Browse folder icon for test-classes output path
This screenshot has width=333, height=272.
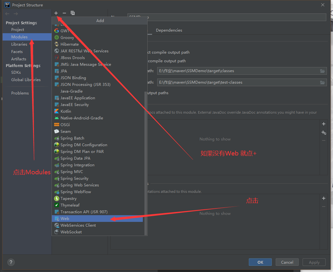point(322,82)
